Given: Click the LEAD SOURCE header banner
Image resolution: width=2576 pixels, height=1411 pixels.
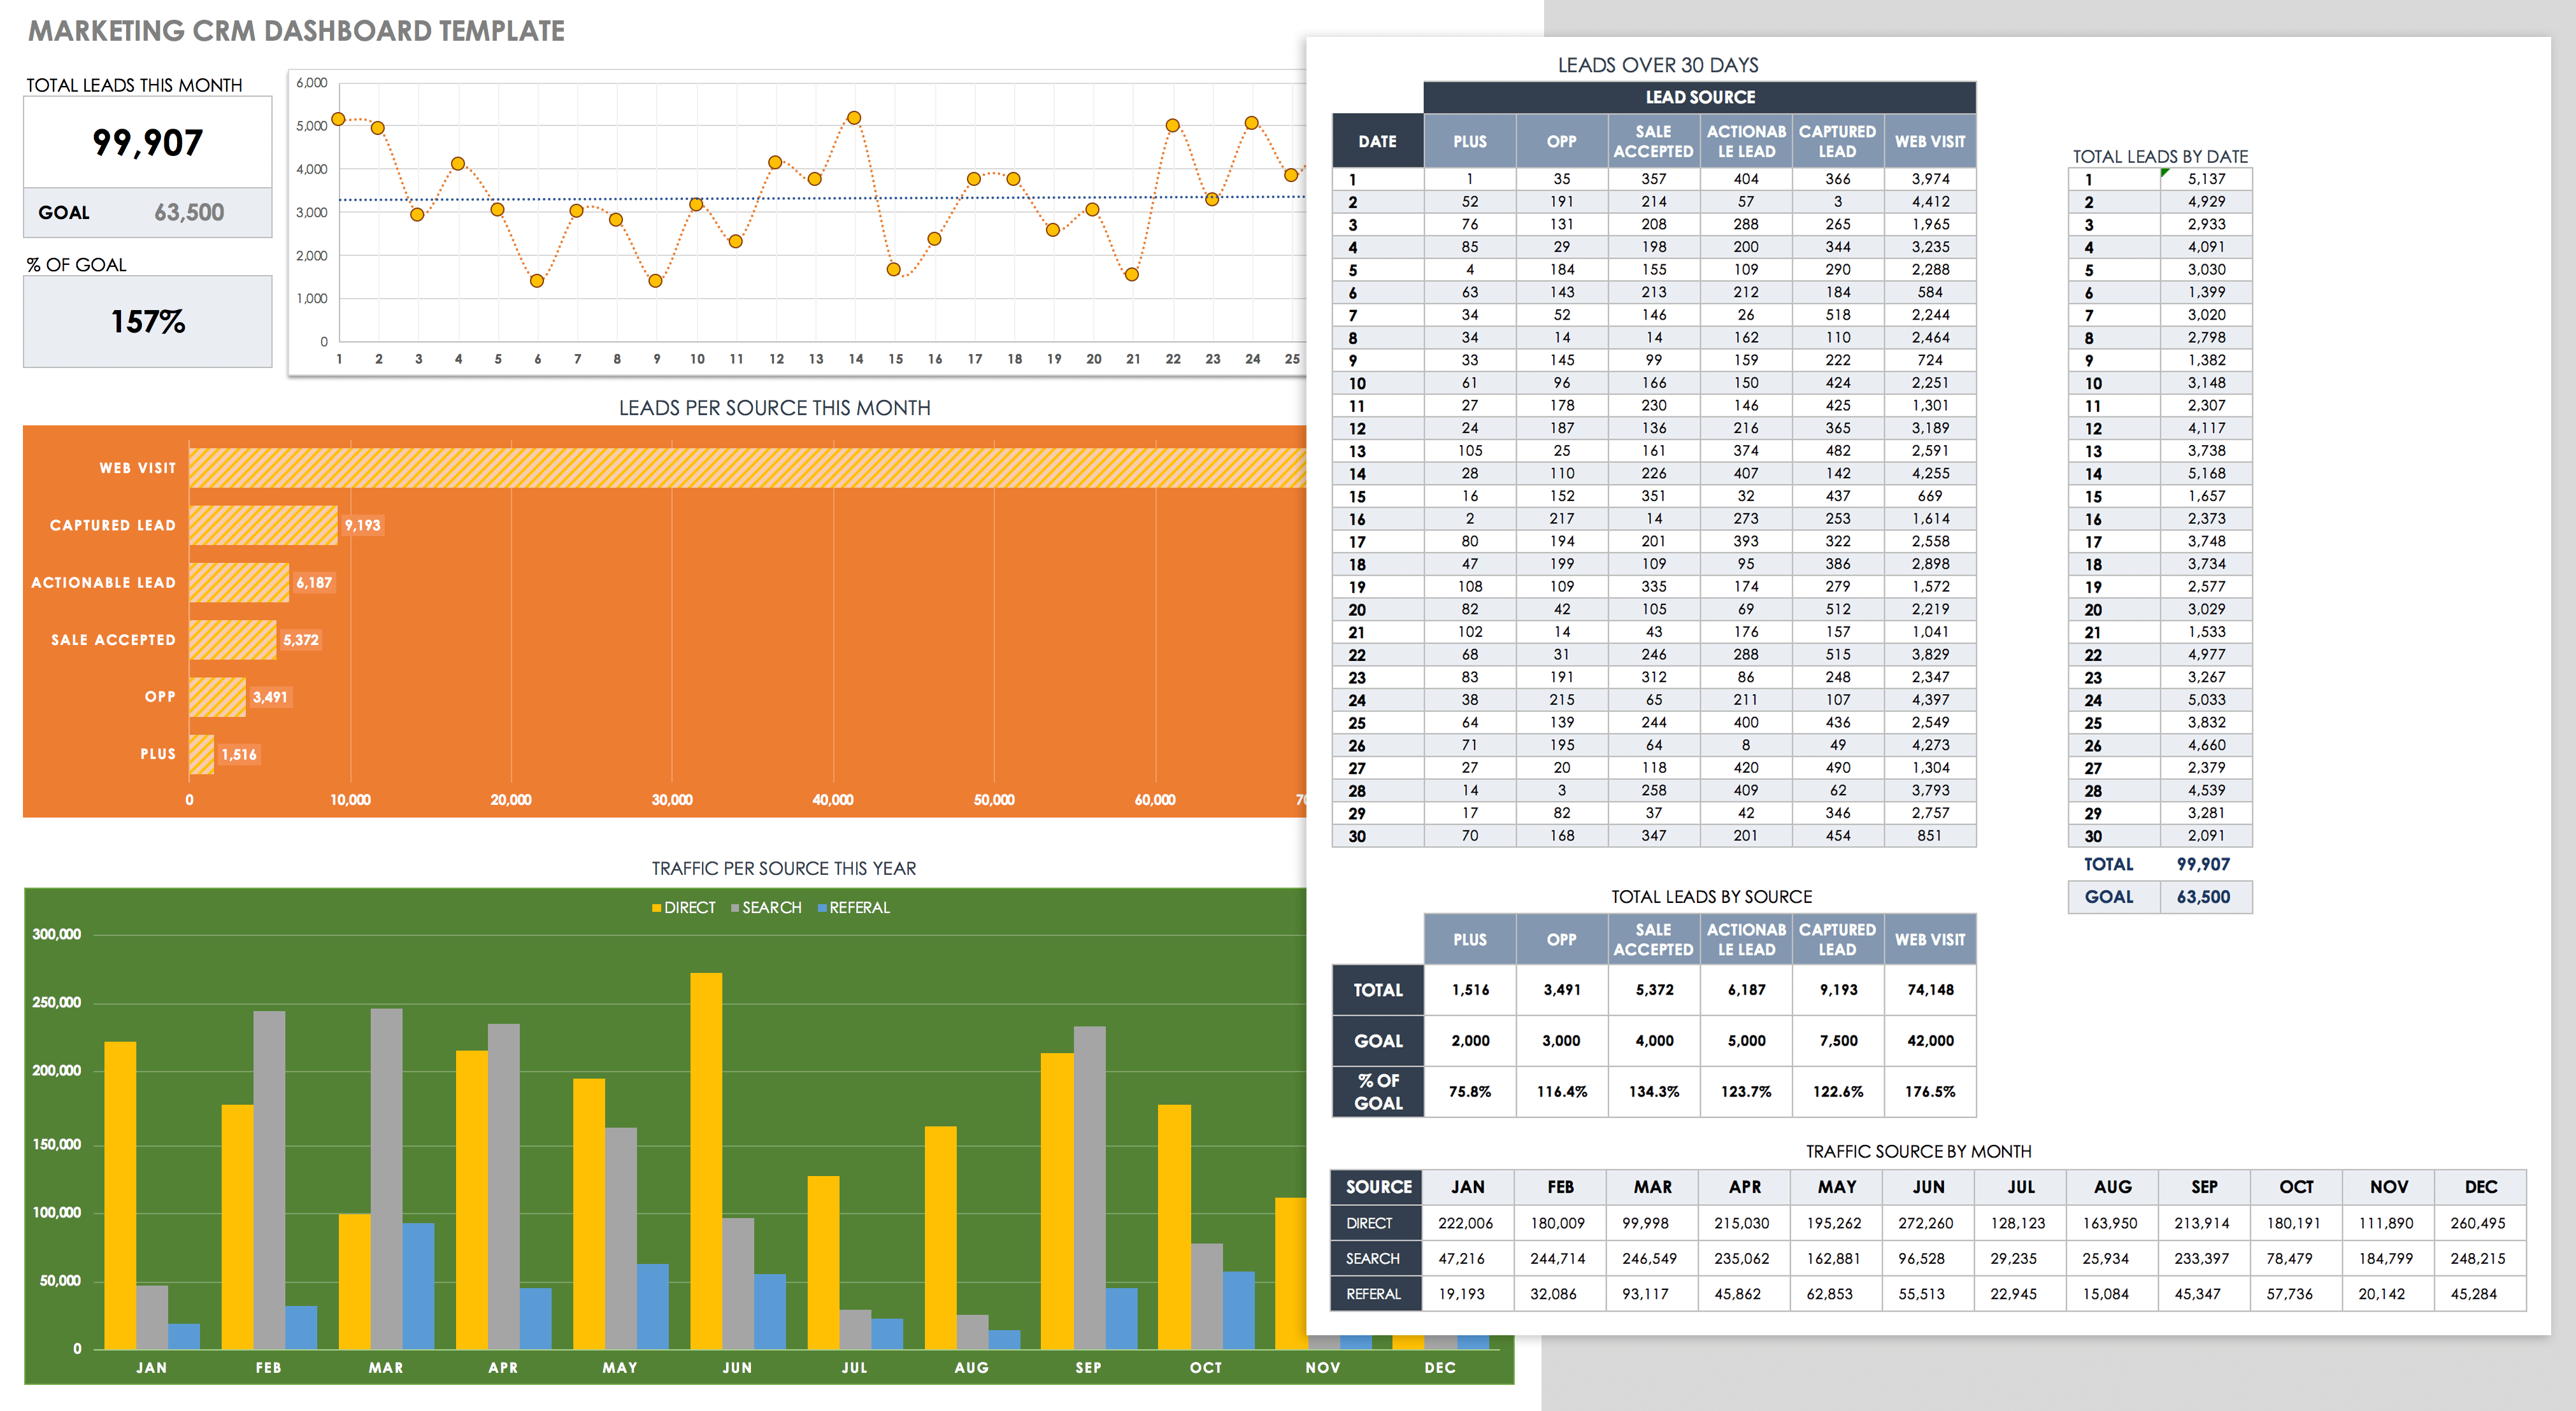Looking at the screenshot, I should (1699, 97).
